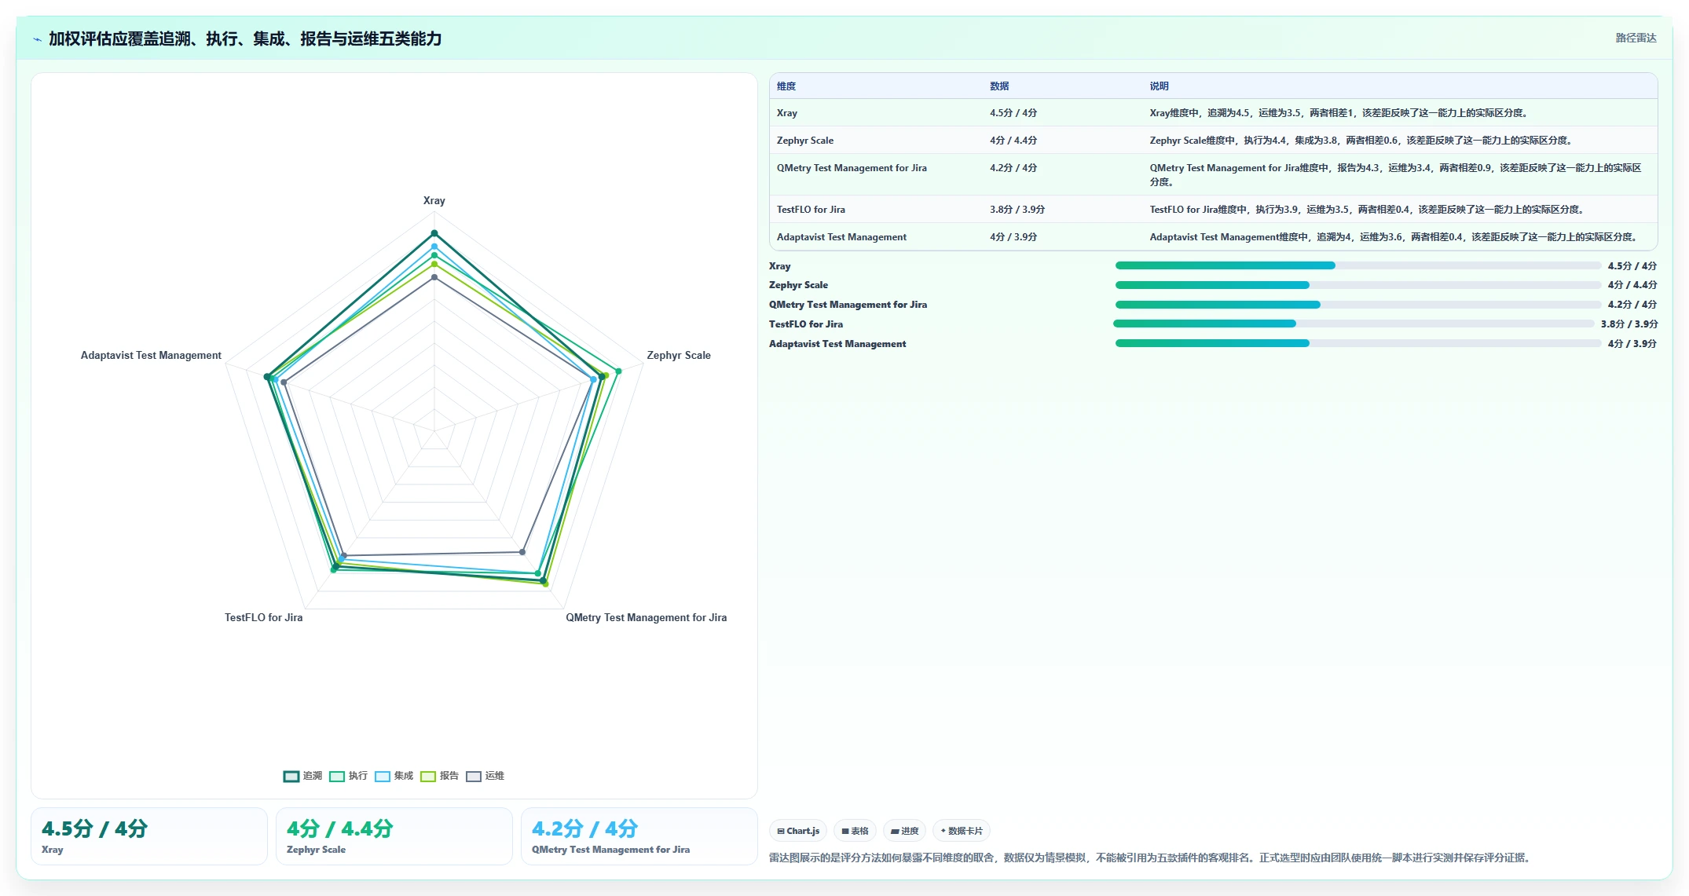This screenshot has height=896, width=1689.
Task: Click the 4分 / 4.4分 table data cell
Action: [x=1013, y=141]
